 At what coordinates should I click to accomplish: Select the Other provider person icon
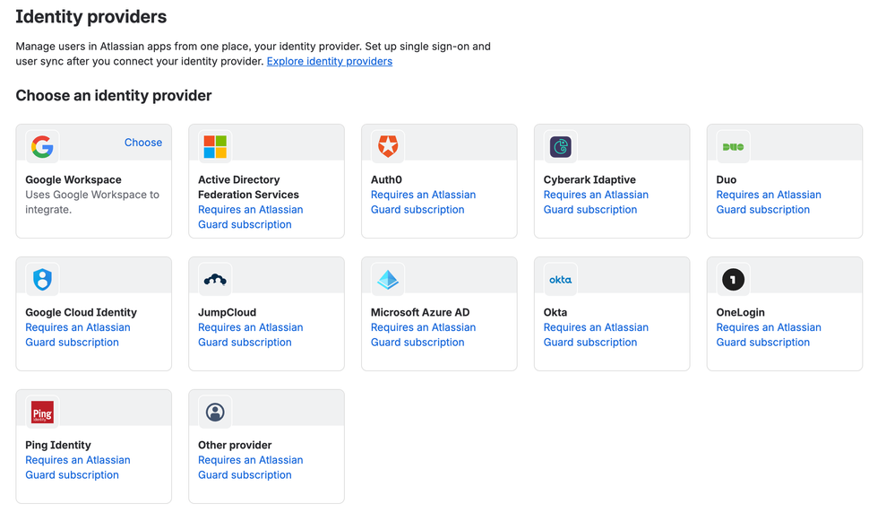[x=215, y=413]
